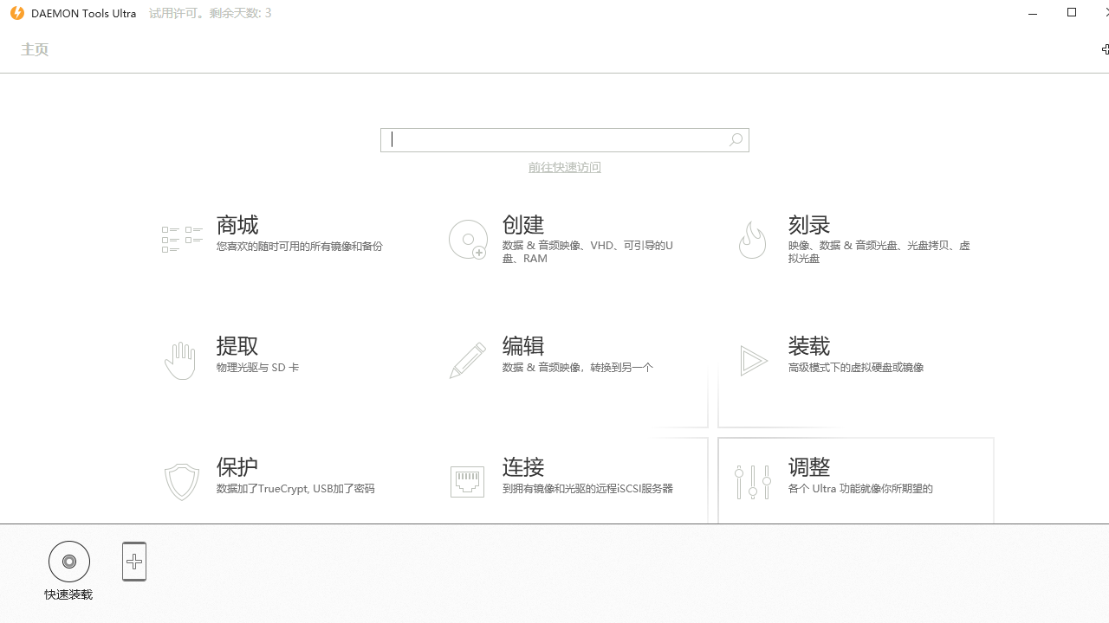Click the 商城 catalog list icon

pos(182,239)
